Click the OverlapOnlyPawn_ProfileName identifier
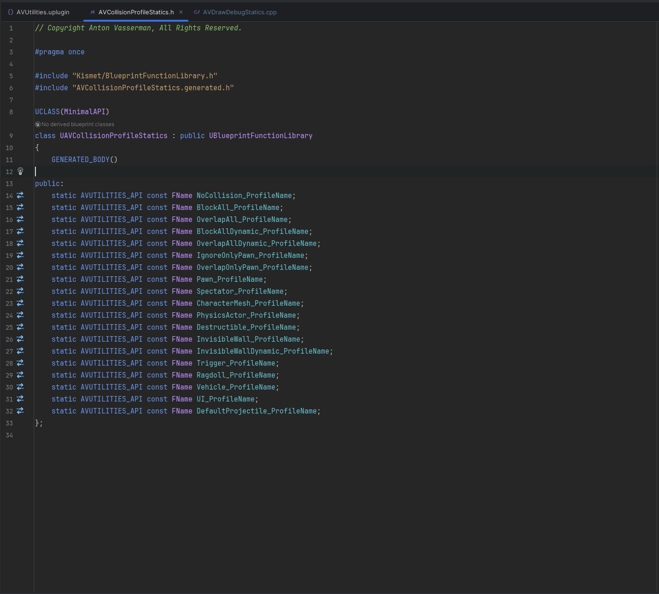This screenshot has height=594, width=659. coord(252,268)
